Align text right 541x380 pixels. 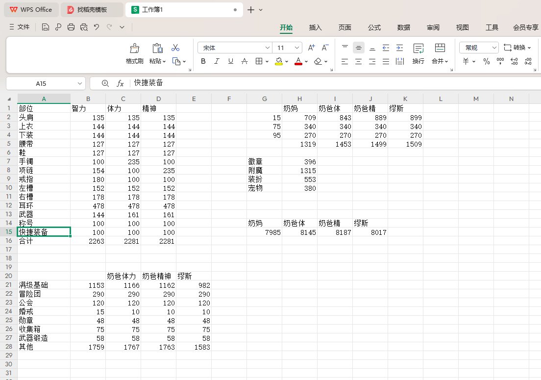[x=372, y=61]
